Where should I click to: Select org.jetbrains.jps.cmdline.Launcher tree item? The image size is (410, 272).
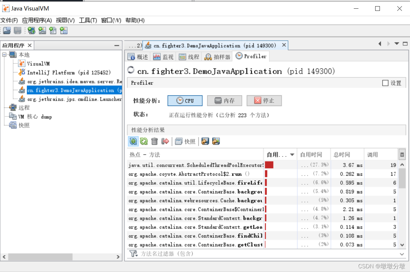pyautogui.click(x=75, y=99)
